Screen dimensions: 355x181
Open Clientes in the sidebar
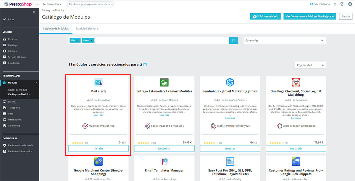pyautogui.click(x=12, y=51)
